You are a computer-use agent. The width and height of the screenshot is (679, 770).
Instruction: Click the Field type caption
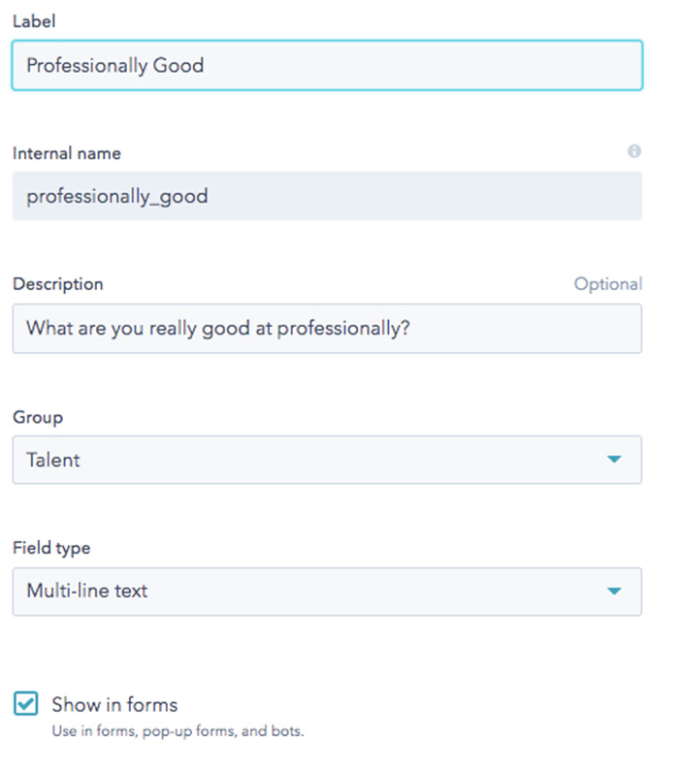pyautogui.click(x=51, y=548)
